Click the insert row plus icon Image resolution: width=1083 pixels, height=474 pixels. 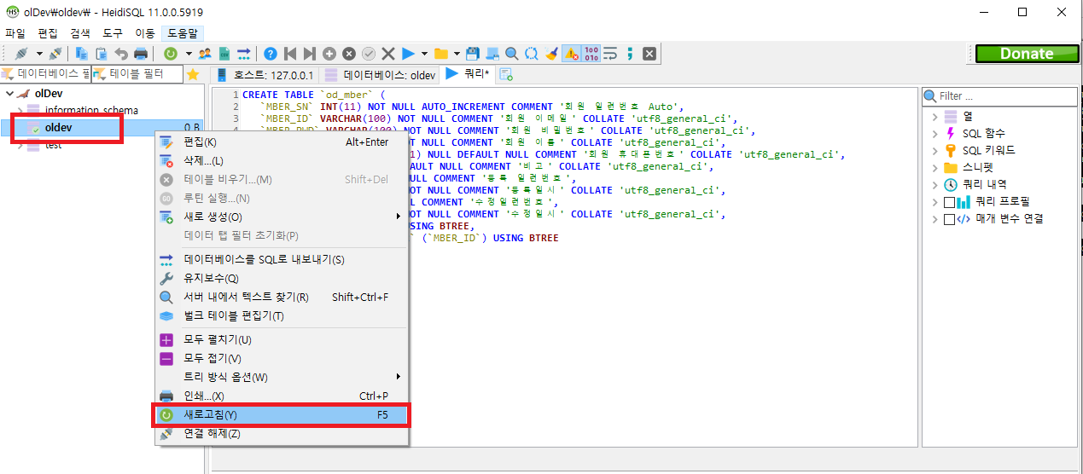329,53
